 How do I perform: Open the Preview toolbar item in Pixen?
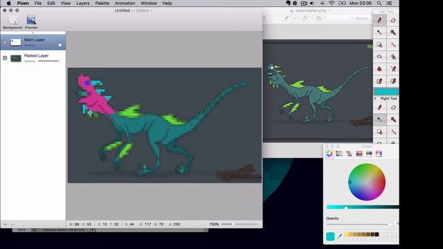coord(31,22)
